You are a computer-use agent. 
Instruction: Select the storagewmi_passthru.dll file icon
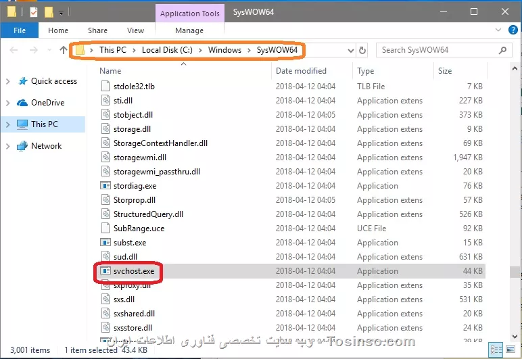tap(105, 171)
